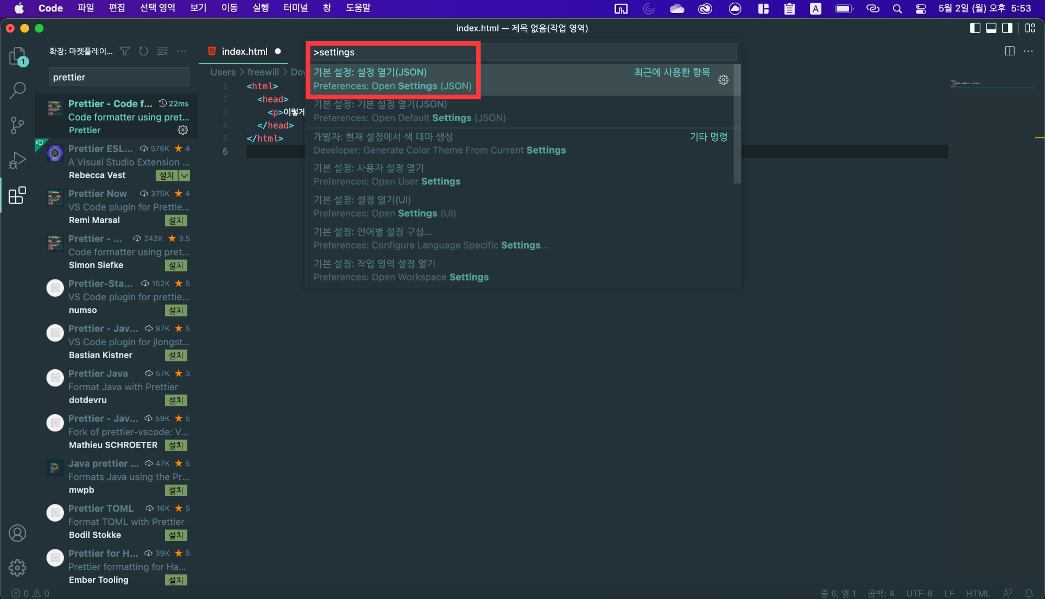The height and width of the screenshot is (599, 1045).
Task: Open the 터미널 menu
Action: click(x=295, y=8)
